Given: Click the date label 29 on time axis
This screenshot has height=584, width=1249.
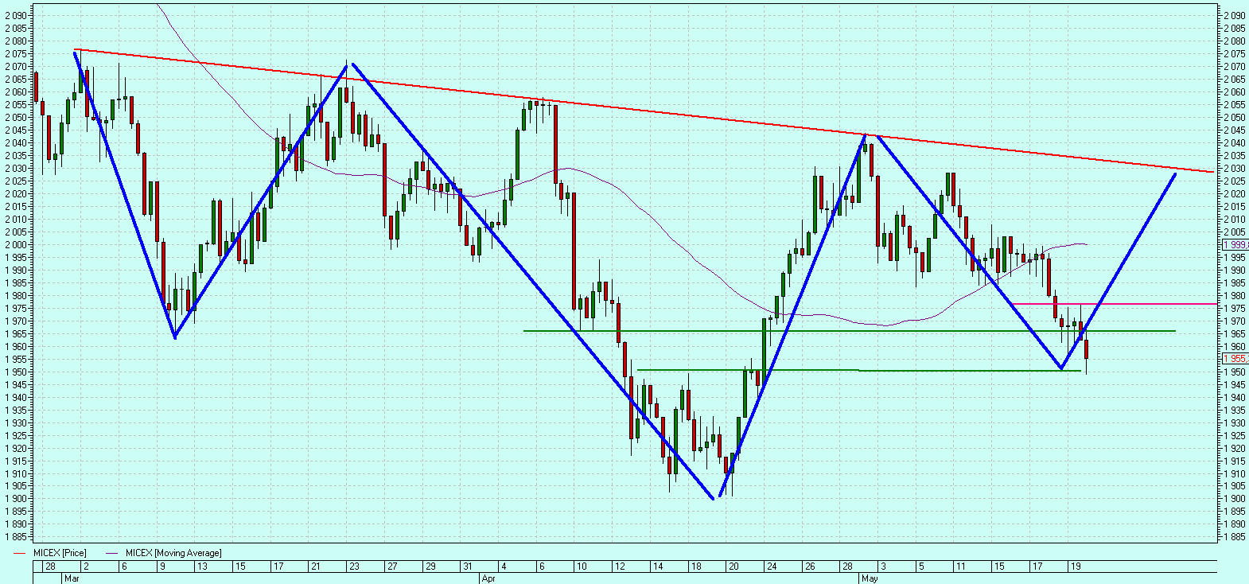Looking at the screenshot, I should click(430, 566).
